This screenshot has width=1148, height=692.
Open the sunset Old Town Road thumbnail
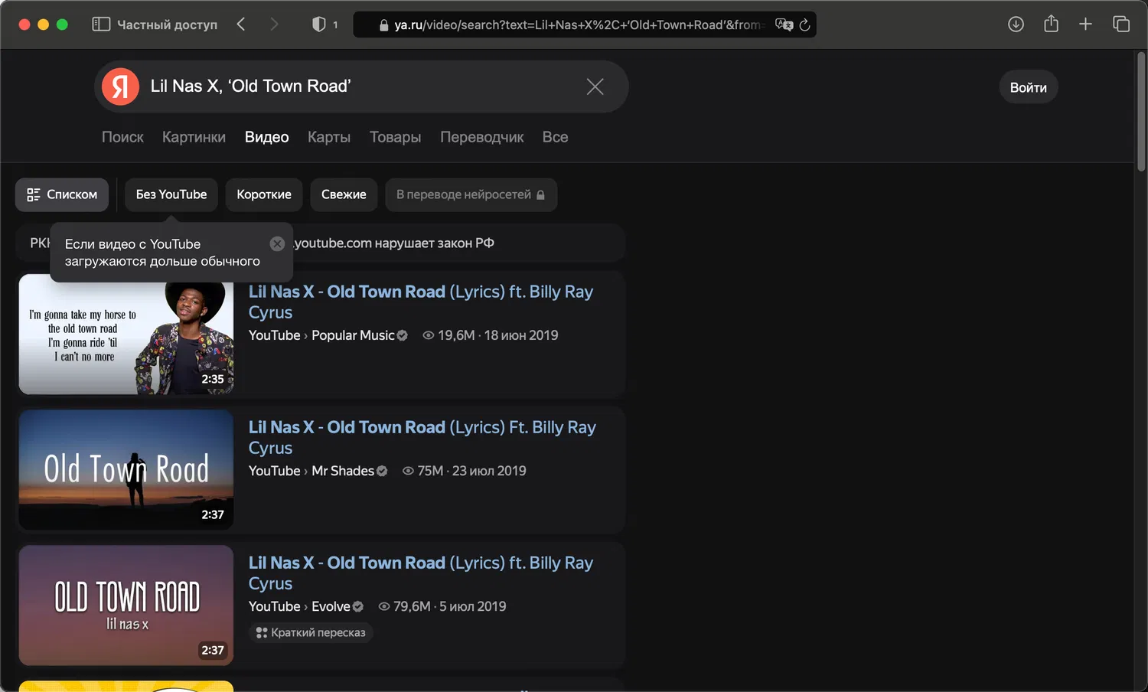click(126, 469)
